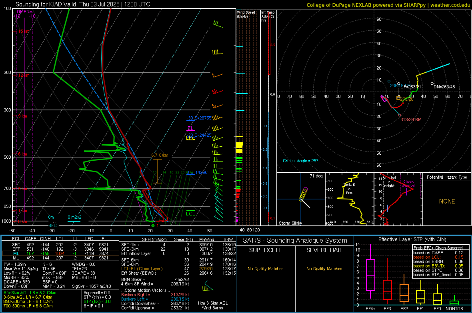
Task: Click the 'Theta-E v. Pres' inset label
Action: pyautogui.click(x=349, y=188)
